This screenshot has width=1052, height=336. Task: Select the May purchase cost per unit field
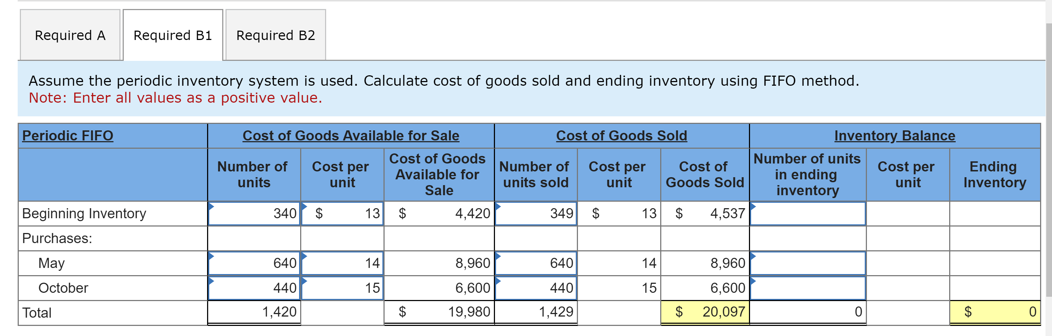(342, 263)
